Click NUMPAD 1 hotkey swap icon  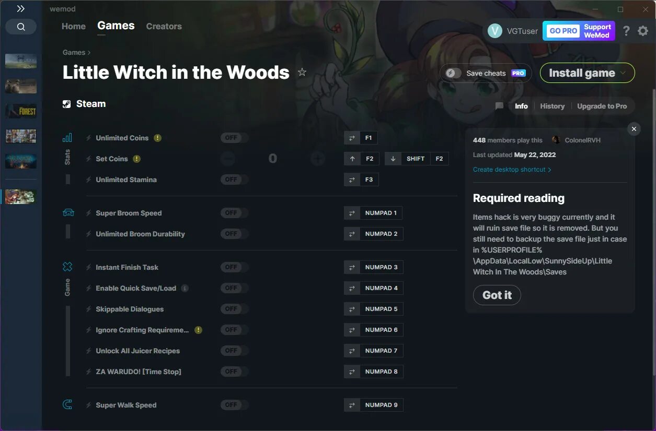coord(352,213)
